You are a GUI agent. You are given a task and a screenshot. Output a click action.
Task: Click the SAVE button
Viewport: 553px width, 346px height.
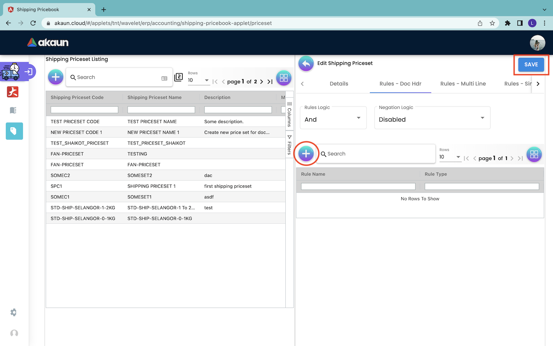pos(531,65)
